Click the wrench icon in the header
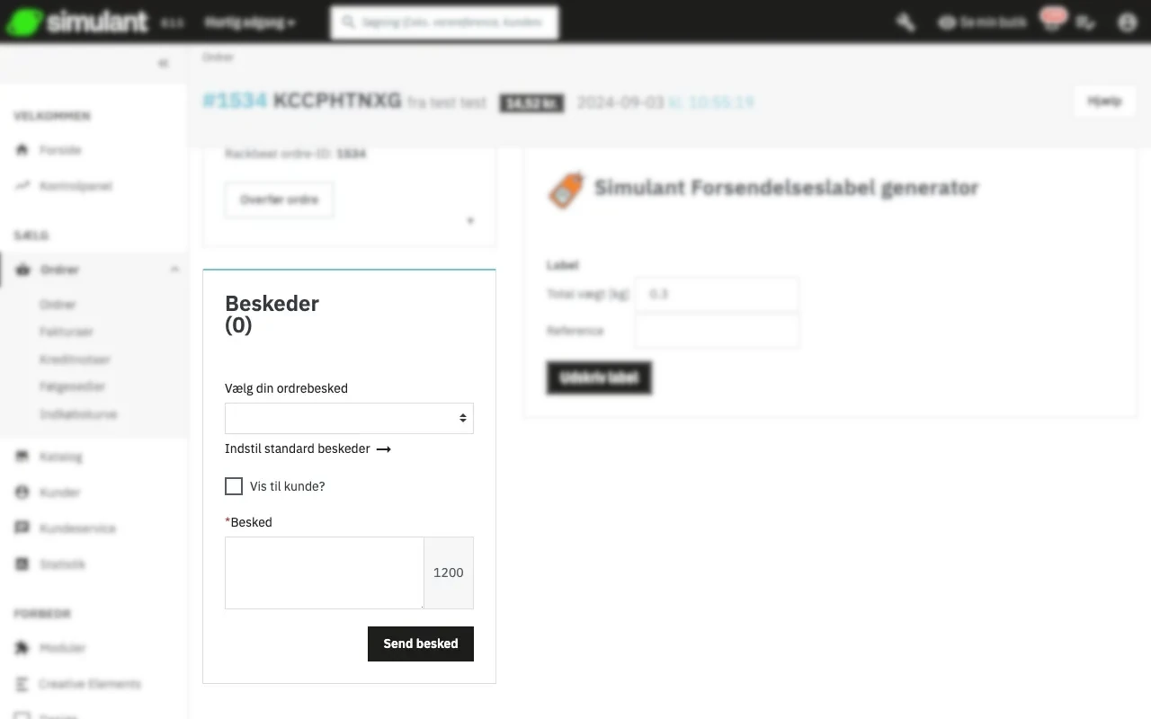Screen dimensions: 1151x719 coord(906,22)
